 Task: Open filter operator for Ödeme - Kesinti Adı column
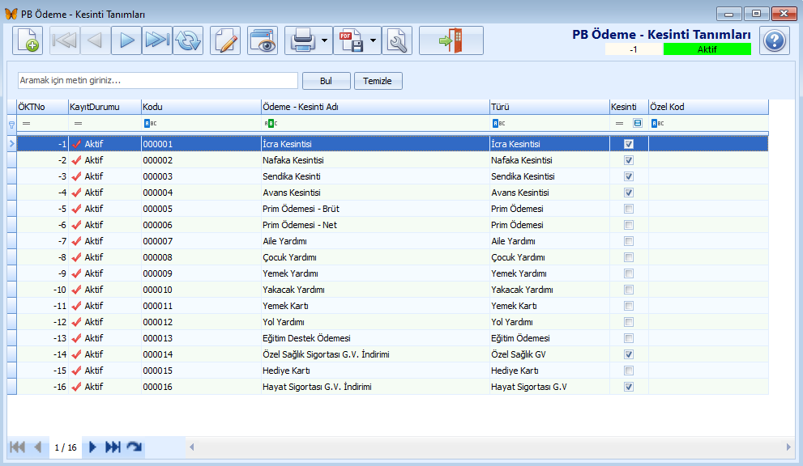[x=271, y=123]
